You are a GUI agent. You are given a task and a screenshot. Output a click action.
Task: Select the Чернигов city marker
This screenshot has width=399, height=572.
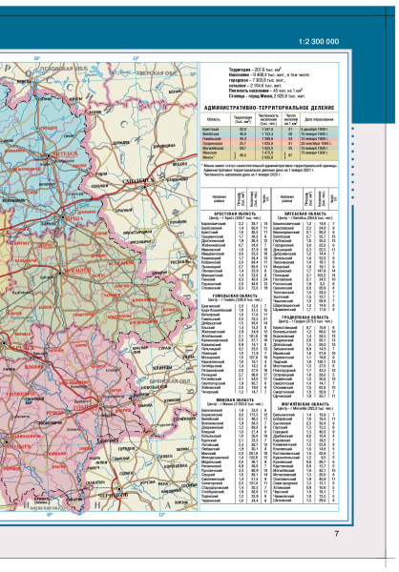(x=119, y=490)
